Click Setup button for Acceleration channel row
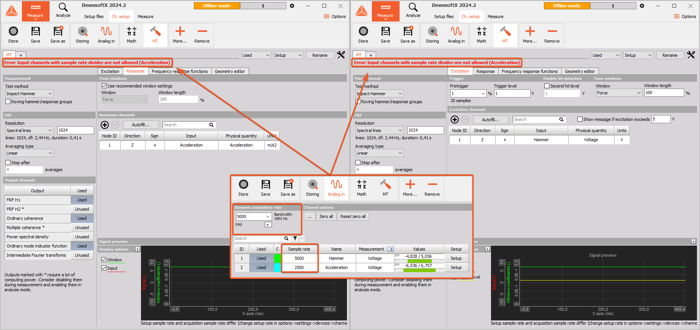This screenshot has width=700, height=330. (456, 267)
